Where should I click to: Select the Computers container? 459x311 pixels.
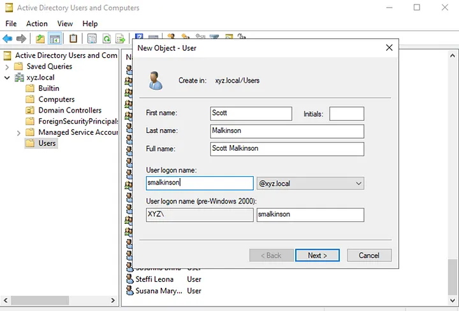coord(57,99)
